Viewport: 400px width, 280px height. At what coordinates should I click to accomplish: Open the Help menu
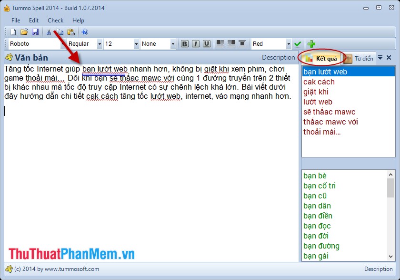(x=78, y=21)
